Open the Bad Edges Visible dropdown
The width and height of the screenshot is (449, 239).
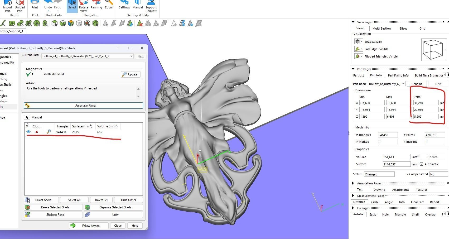361,49
